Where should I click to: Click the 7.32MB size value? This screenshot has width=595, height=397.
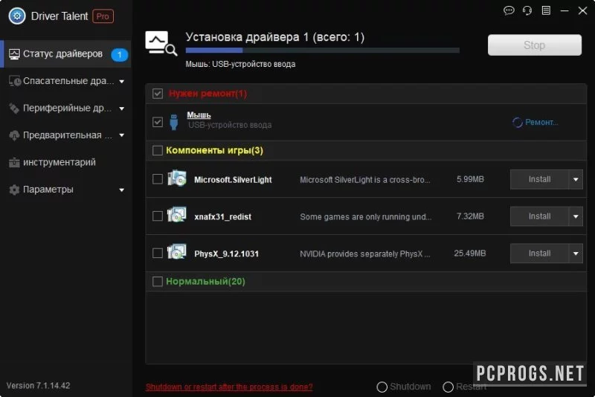click(470, 216)
